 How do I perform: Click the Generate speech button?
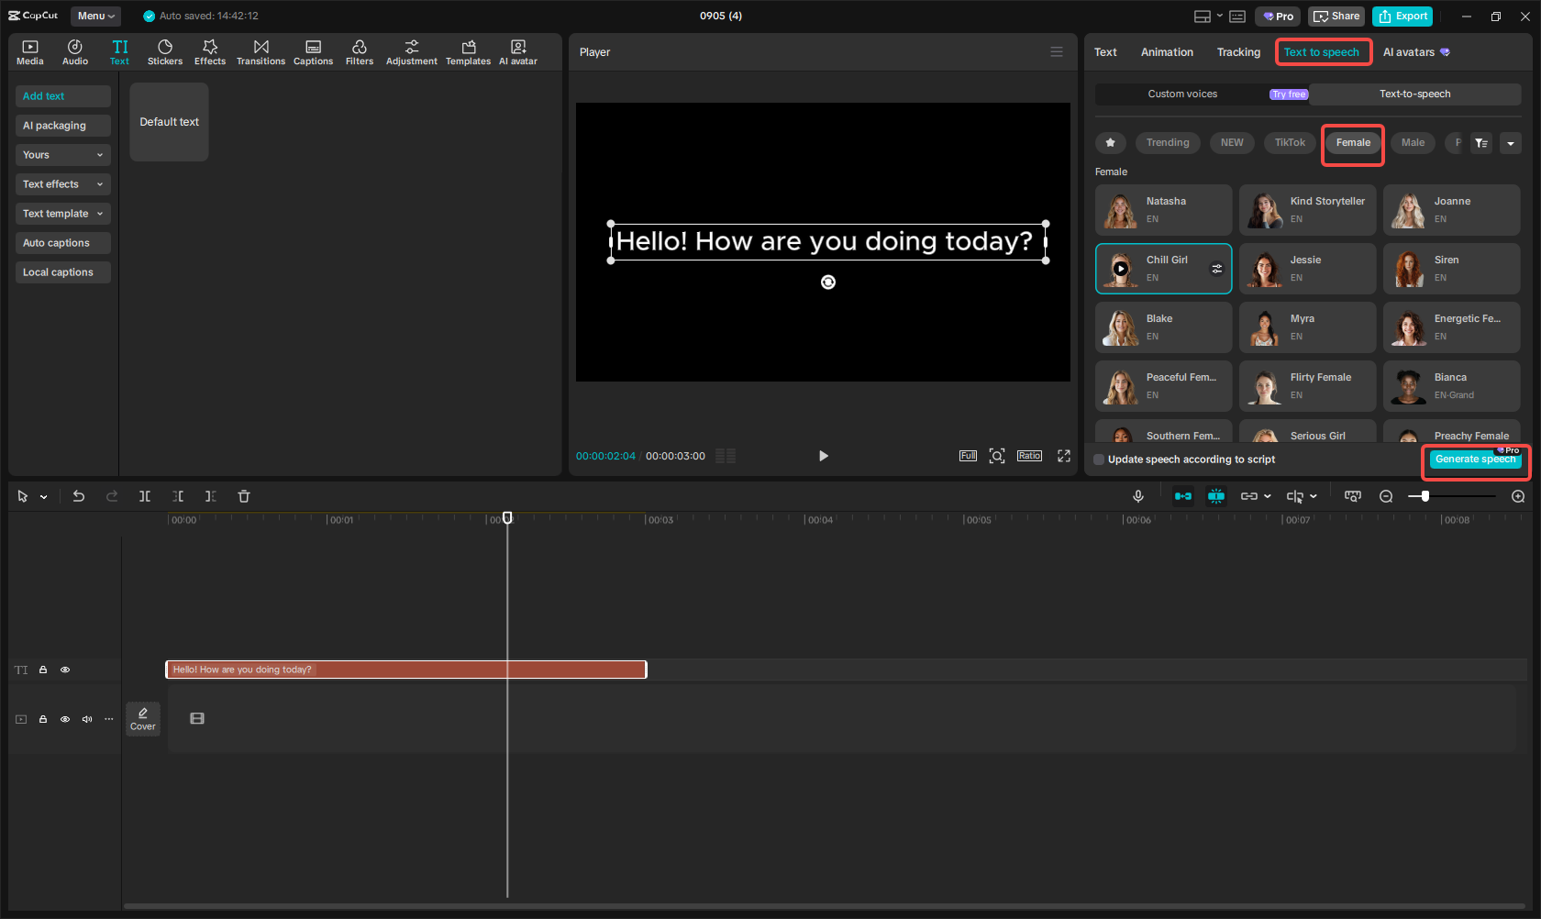coord(1475,459)
